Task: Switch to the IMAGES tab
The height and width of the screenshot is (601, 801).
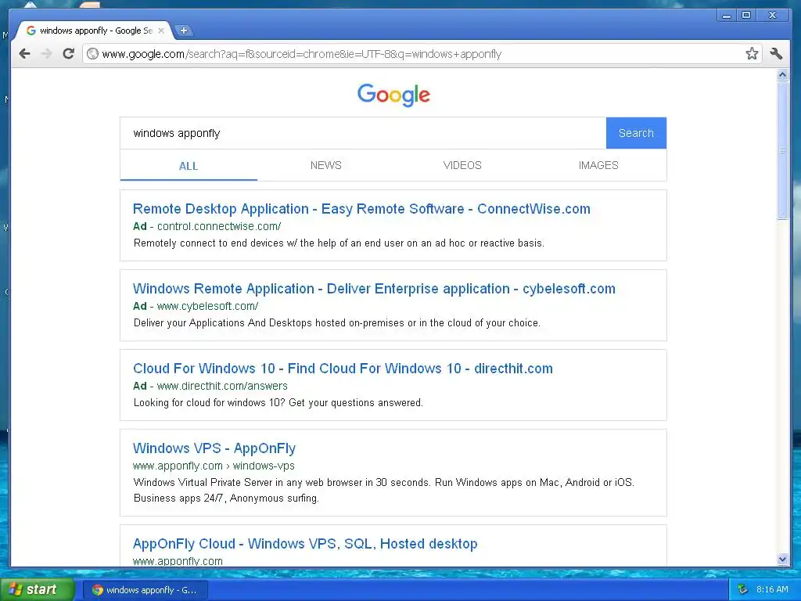Action: pyautogui.click(x=598, y=166)
